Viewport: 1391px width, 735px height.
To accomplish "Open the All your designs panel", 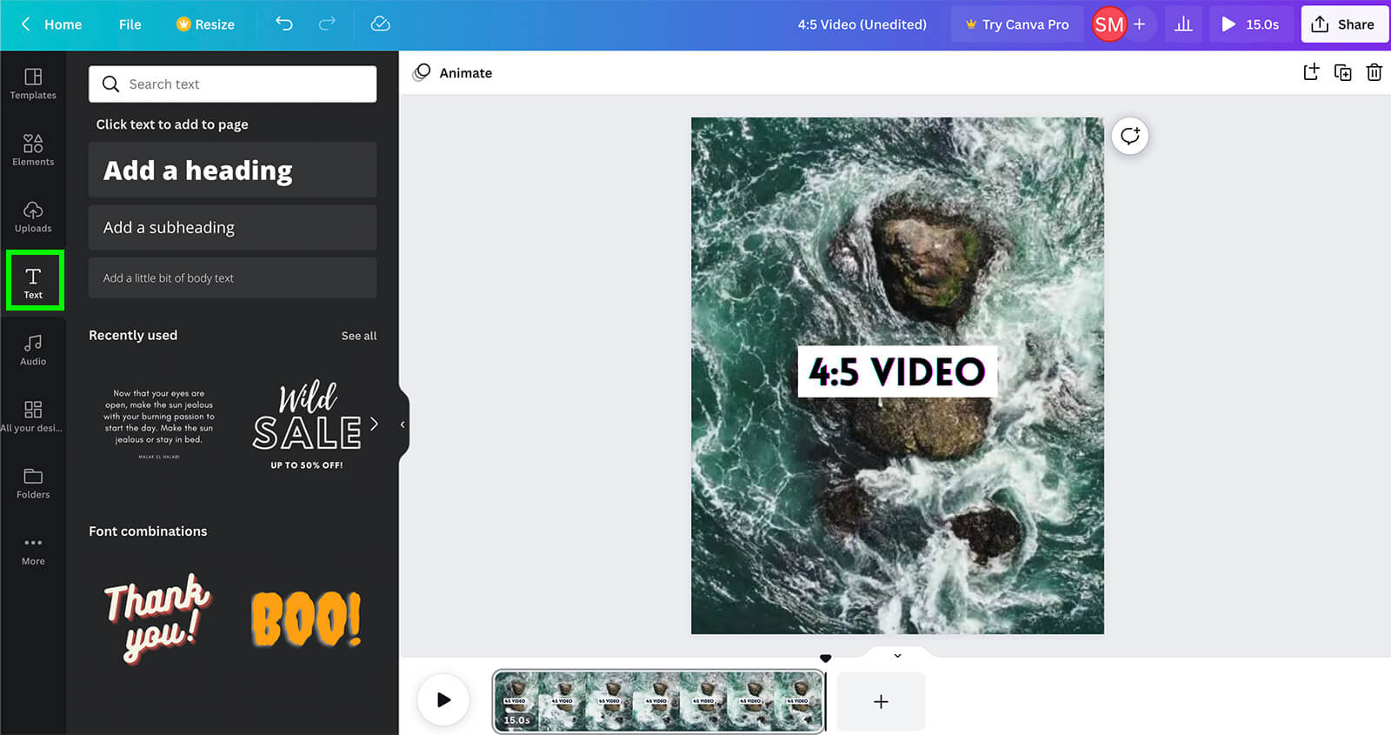I will tap(32, 417).
